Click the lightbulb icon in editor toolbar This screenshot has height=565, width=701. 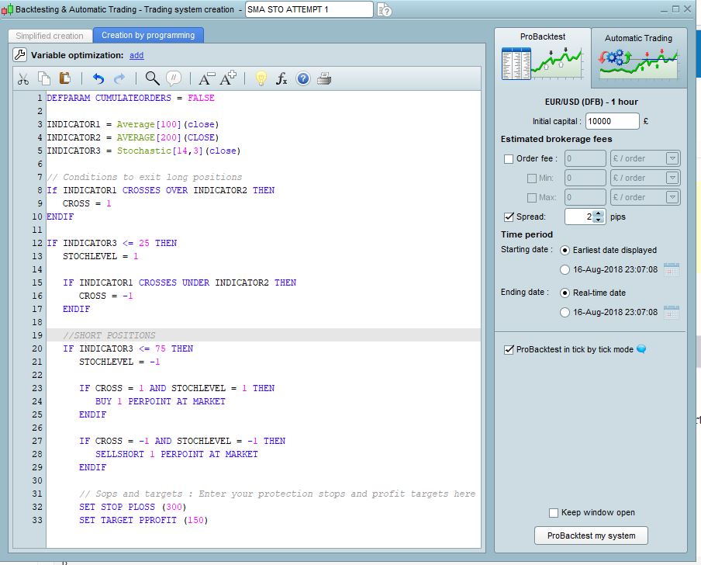pyautogui.click(x=261, y=78)
